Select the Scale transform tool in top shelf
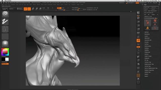The width and height of the screenshot is (161, 90). pyautogui.click(x=36, y=9)
